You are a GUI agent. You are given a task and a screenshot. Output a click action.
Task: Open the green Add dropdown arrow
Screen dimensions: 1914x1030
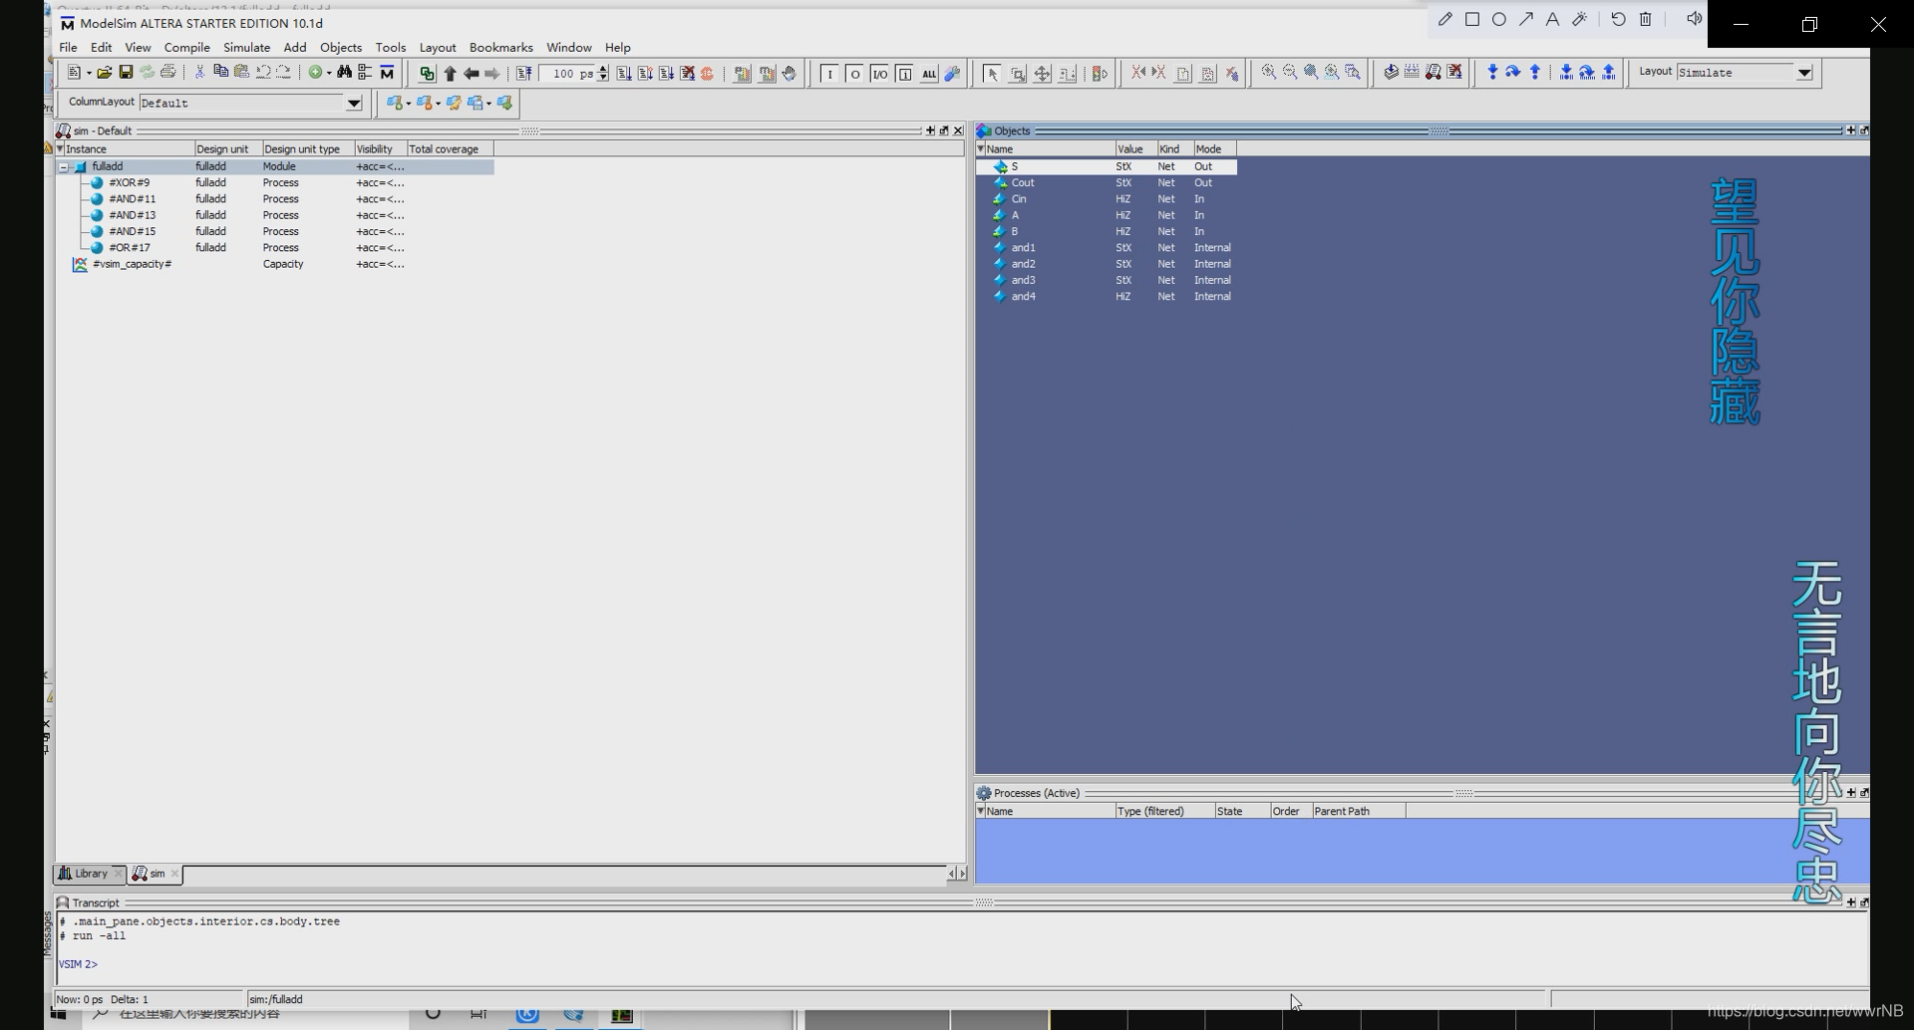coord(329,74)
